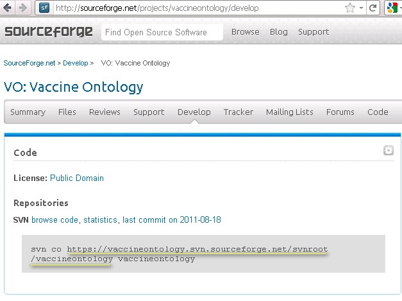Click the SourceForge logo

pos(49,32)
